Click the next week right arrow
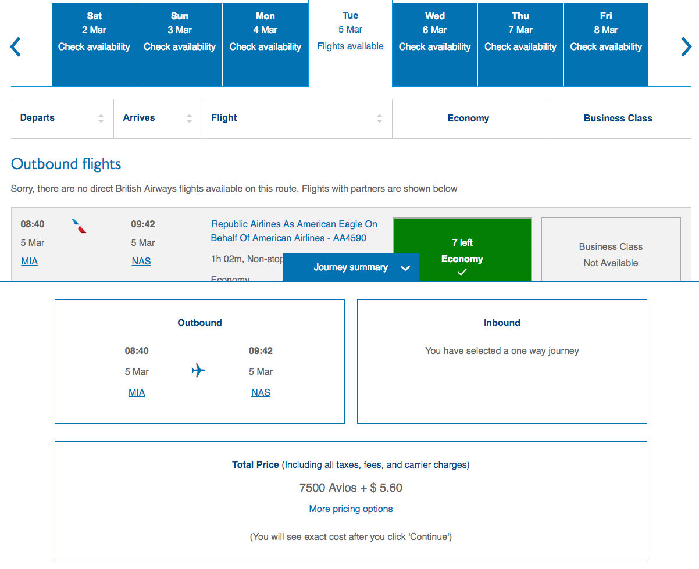 pyautogui.click(x=686, y=47)
